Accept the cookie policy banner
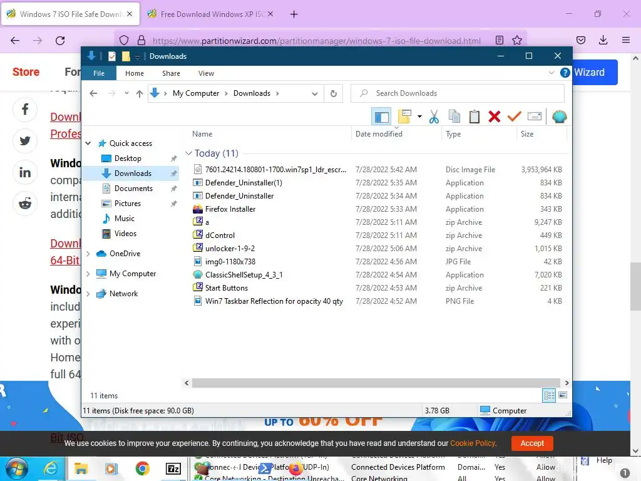 point(532,443)
